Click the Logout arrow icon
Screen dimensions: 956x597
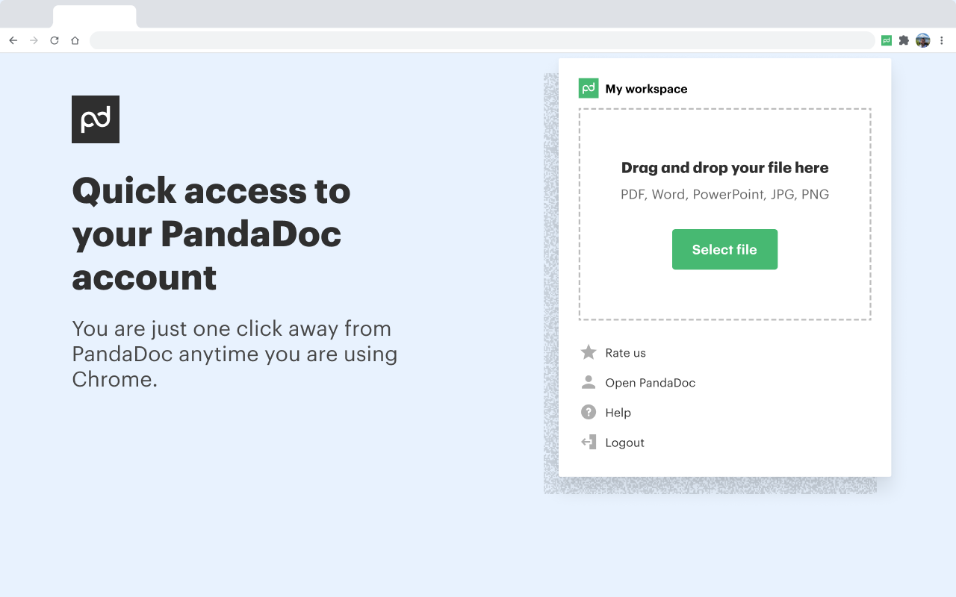589,442
